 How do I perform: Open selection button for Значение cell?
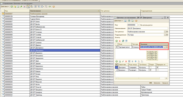click(x=165, y=47)
